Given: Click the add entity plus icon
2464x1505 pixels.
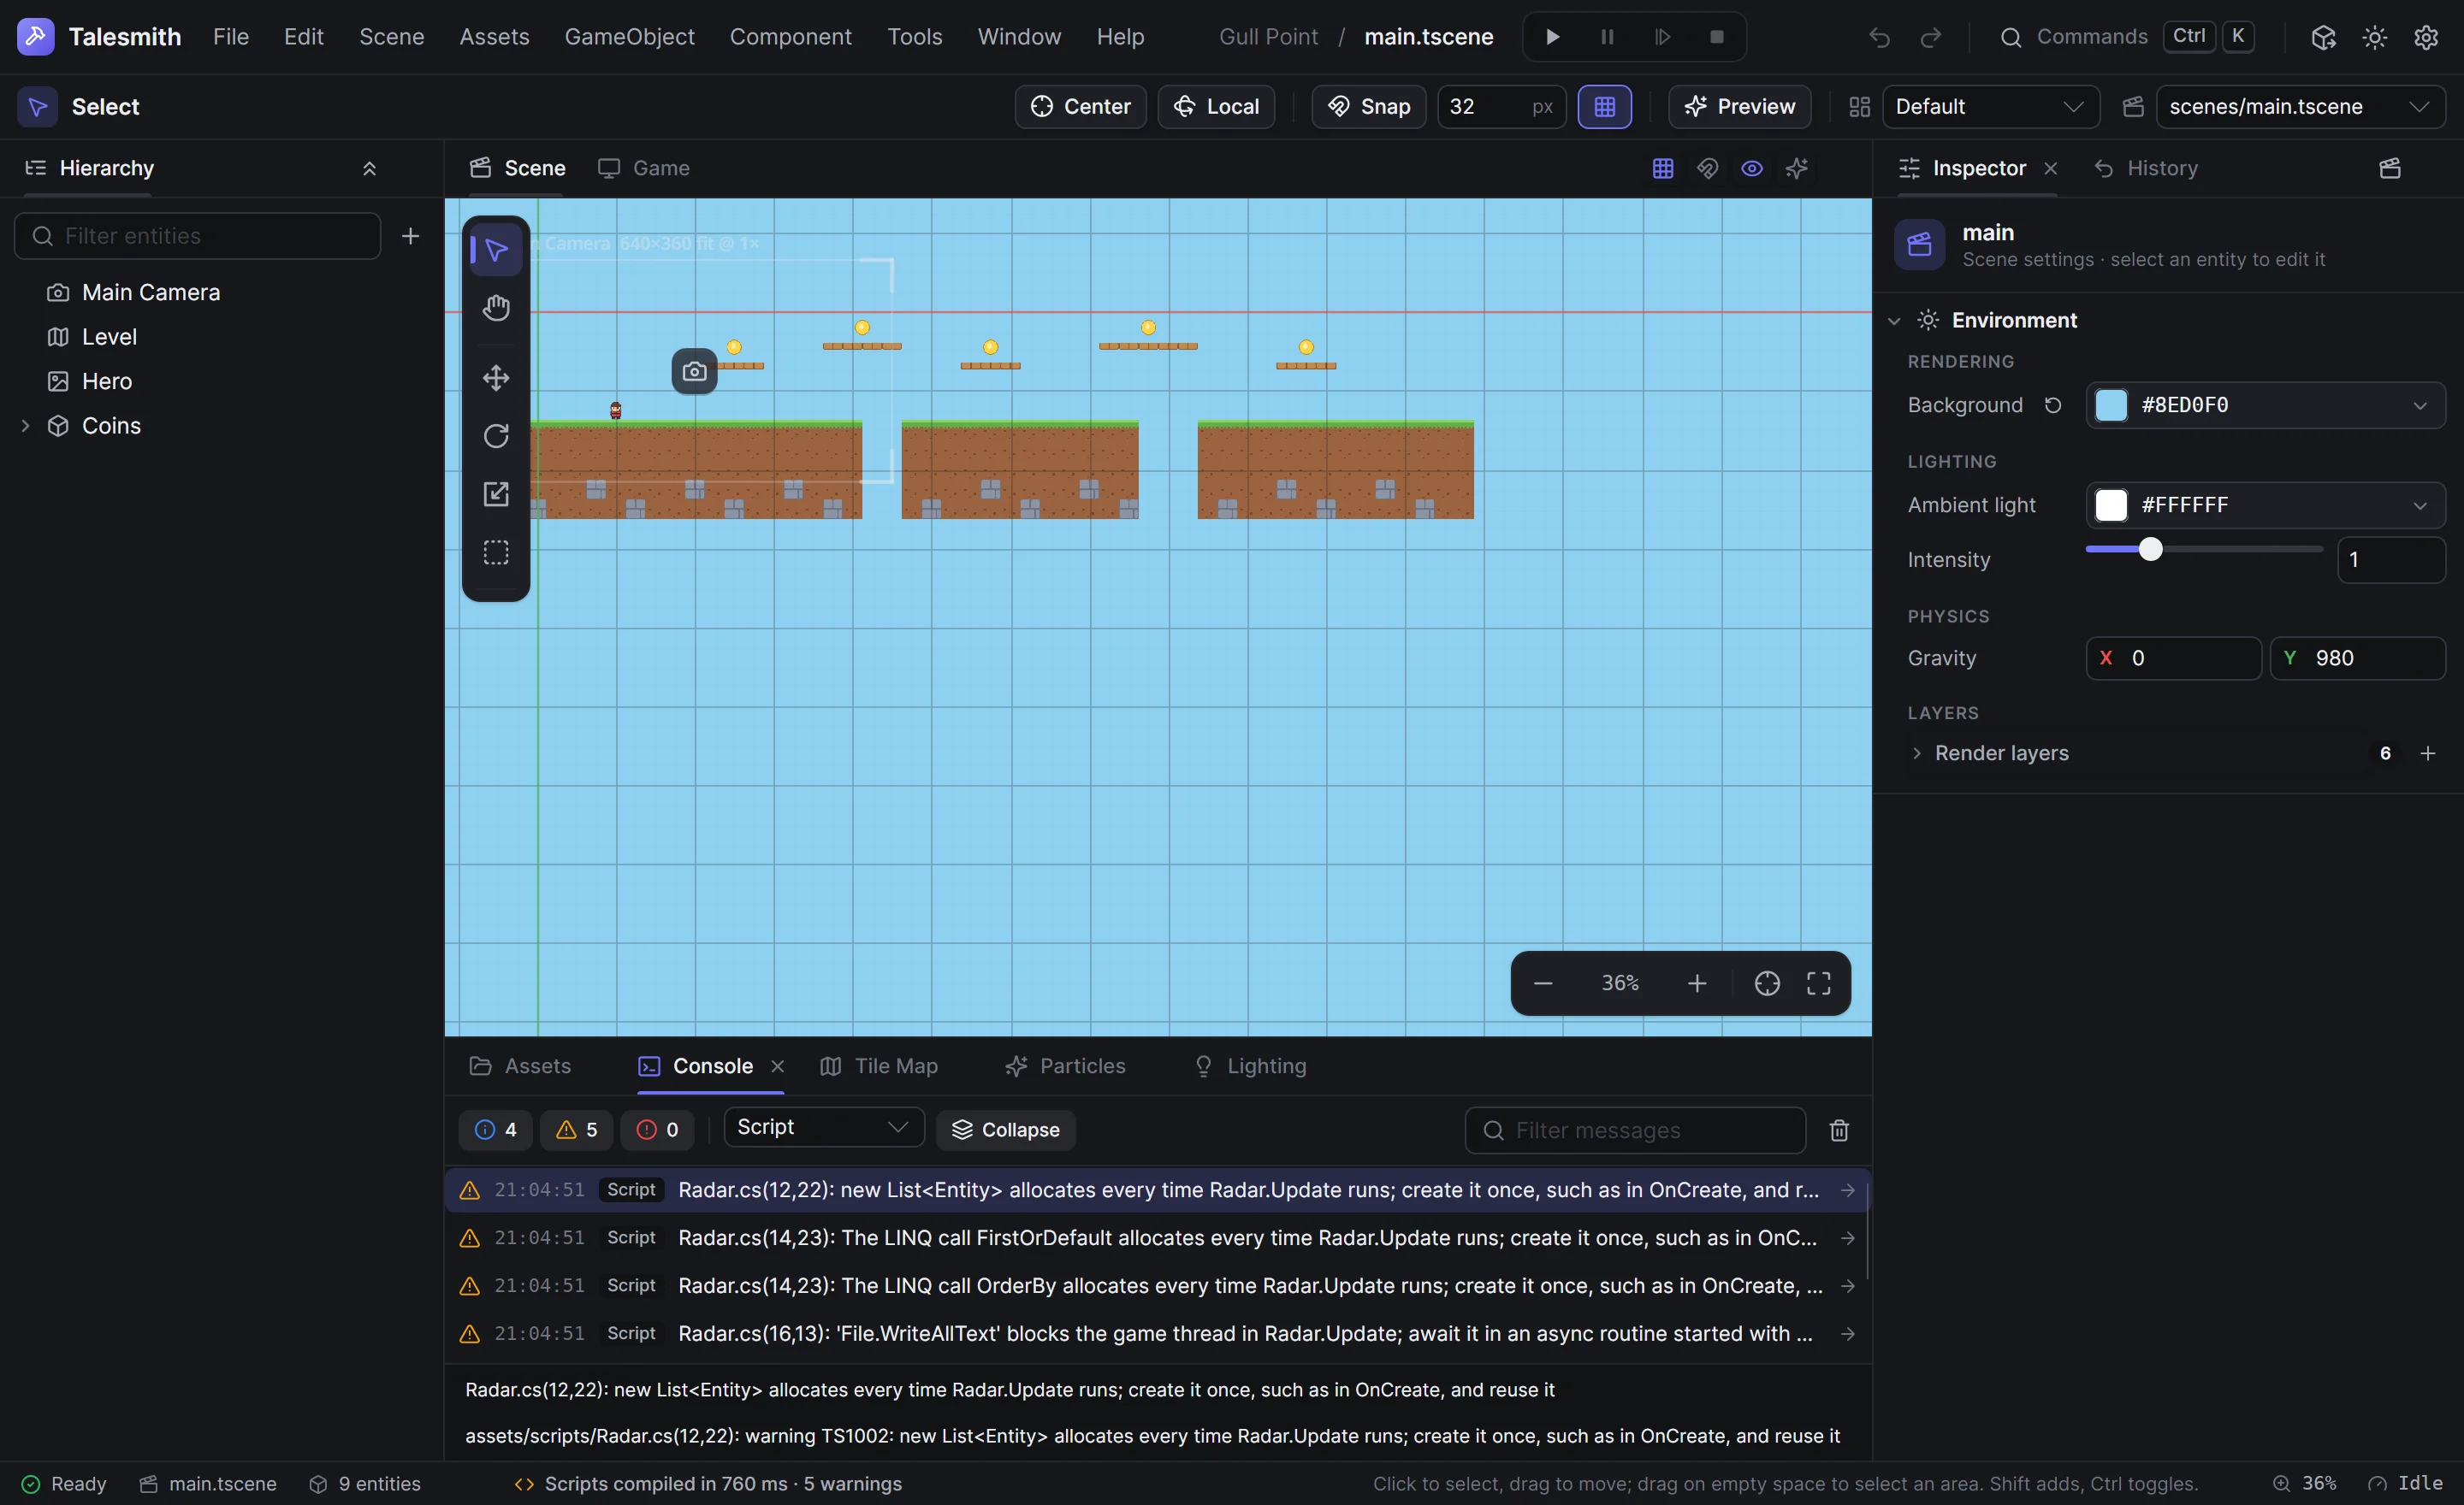Looking at the screenshot, I should click(x=410, y=236).
